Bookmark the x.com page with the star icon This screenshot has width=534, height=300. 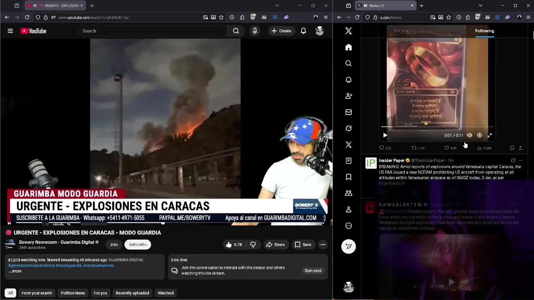[448, 17]
